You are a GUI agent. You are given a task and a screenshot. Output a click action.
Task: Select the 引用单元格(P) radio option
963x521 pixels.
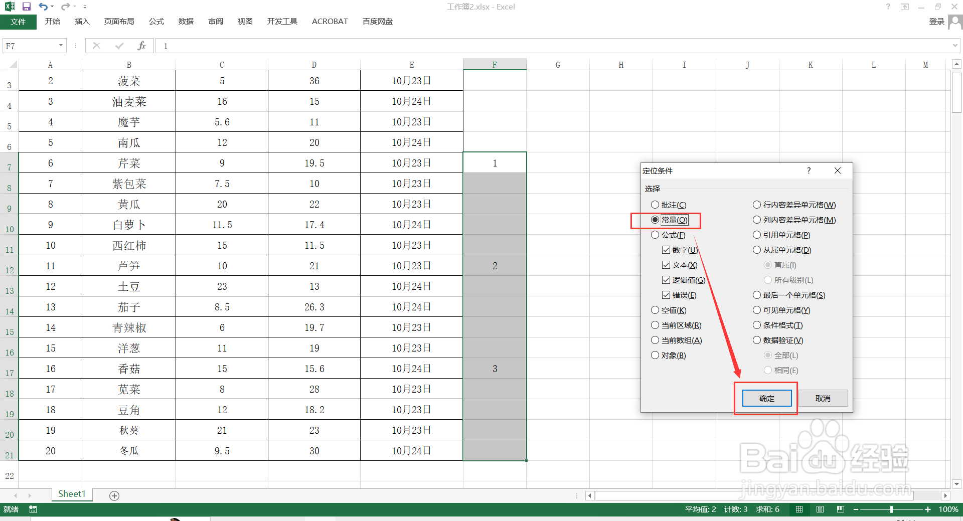781,235
